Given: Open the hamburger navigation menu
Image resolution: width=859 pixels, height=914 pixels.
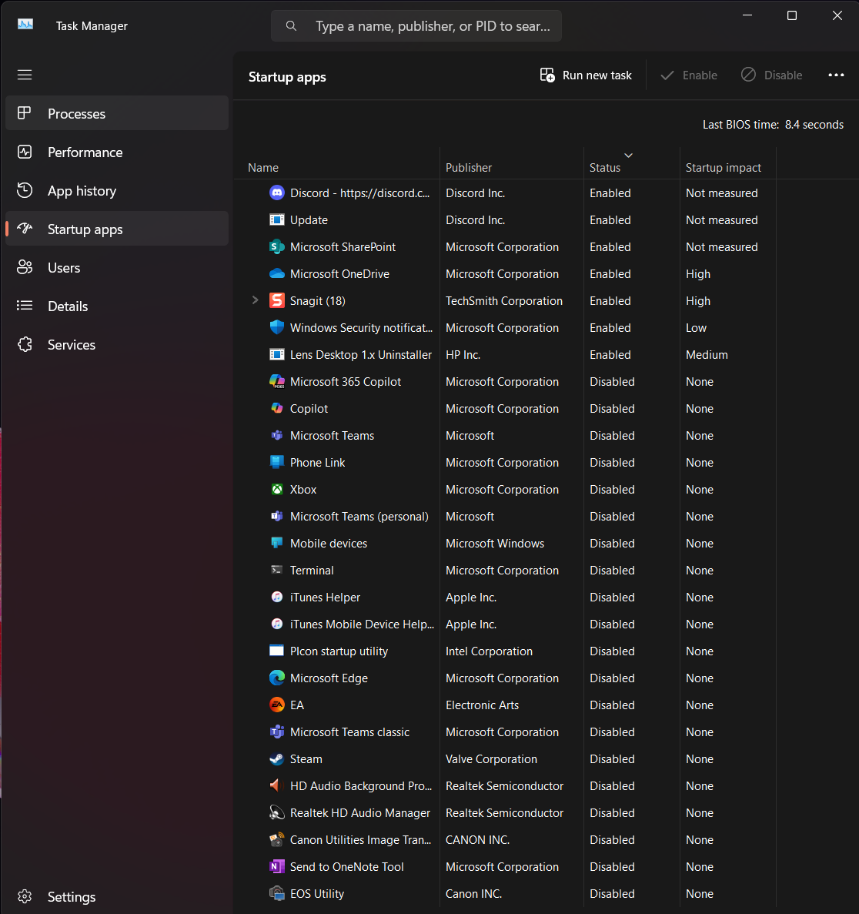Looking at the screenshot, I should pos(25,75).
